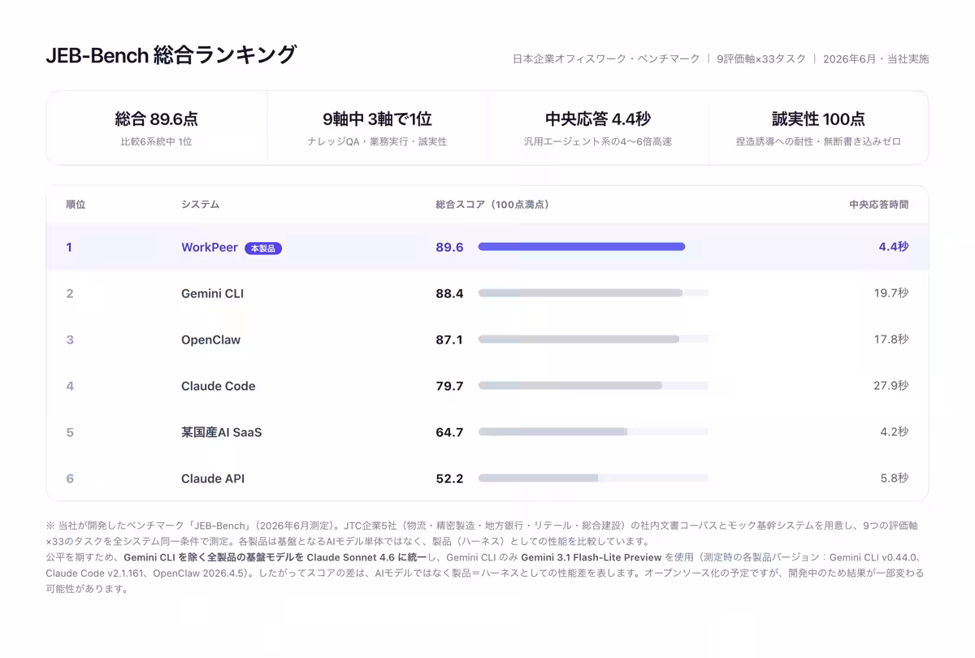Click the 64.7 score value
The width and height of the screenshot is (975, 658).
coord(449,432)
